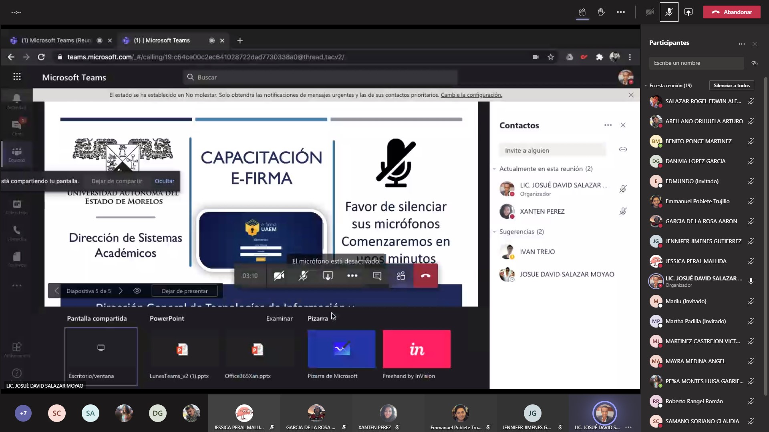Open browser extensions puzzle icon
769x432 pixels.
coord(599,57)
